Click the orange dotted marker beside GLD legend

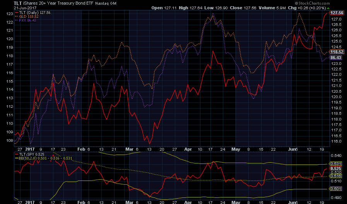(x=17, y=16)
